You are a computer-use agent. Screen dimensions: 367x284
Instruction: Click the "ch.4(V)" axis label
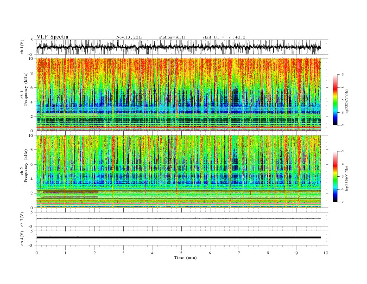tap(22, 238)
